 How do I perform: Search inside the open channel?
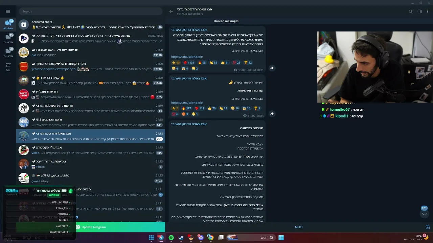point(410,11)
